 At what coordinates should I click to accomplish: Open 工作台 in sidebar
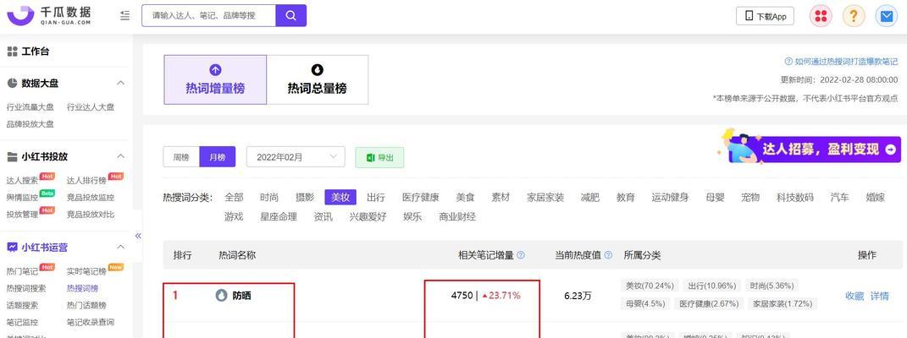pos(36,52)
